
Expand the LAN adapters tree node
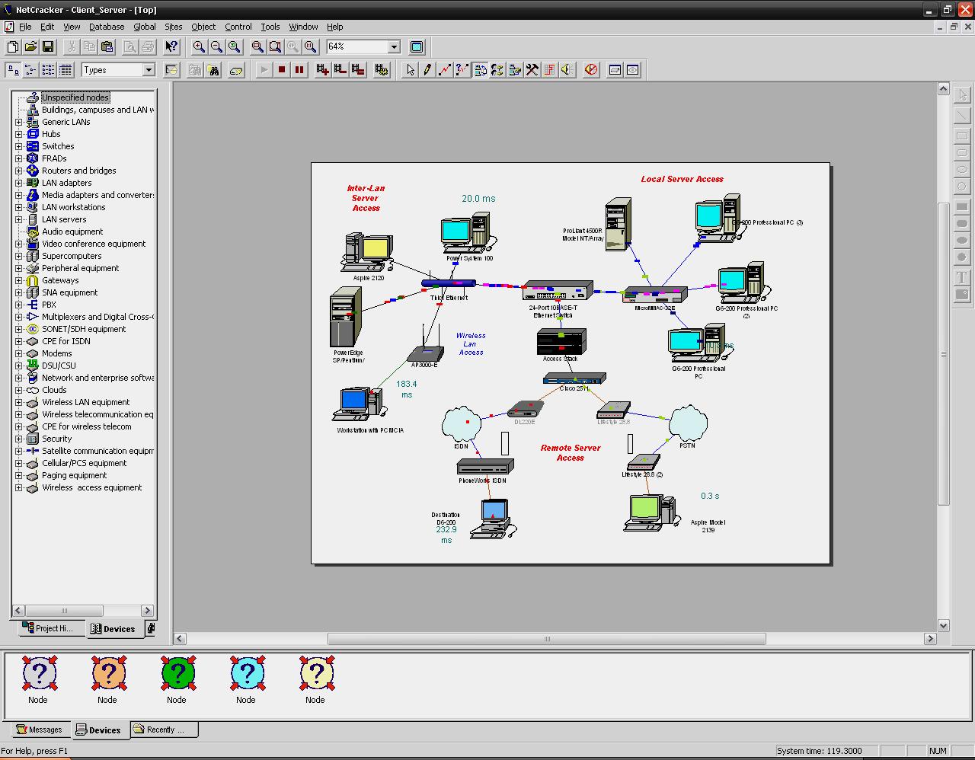click(x=19, y=183)
